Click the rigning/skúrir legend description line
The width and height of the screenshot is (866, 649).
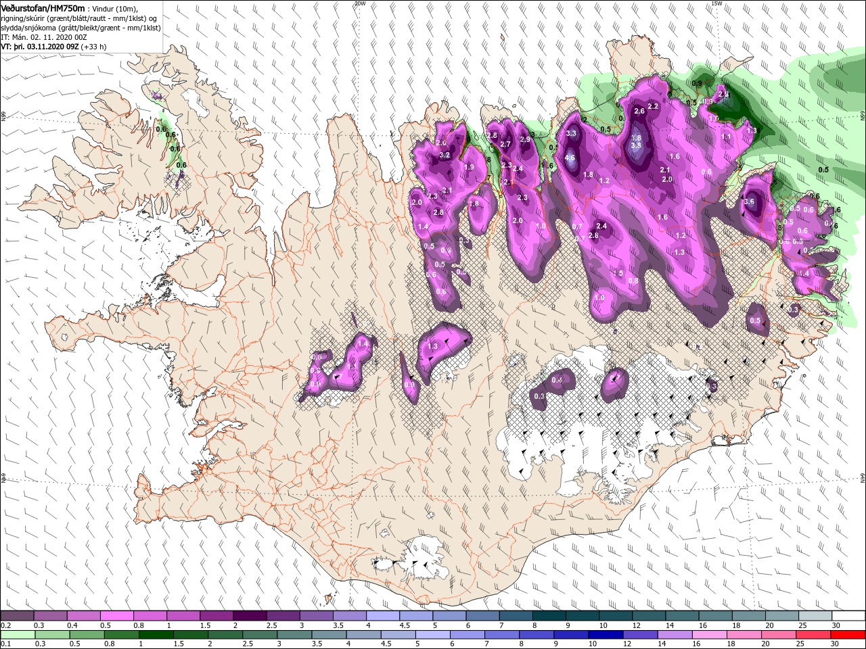click(78, 18)
